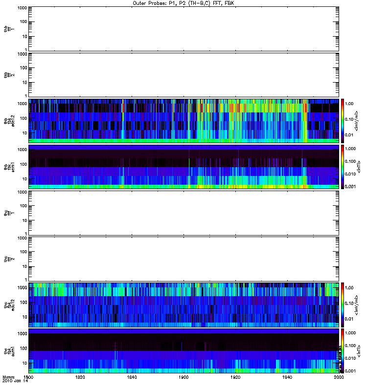Select the 1820 time label on the x-axis

click(x=80, y=377)
